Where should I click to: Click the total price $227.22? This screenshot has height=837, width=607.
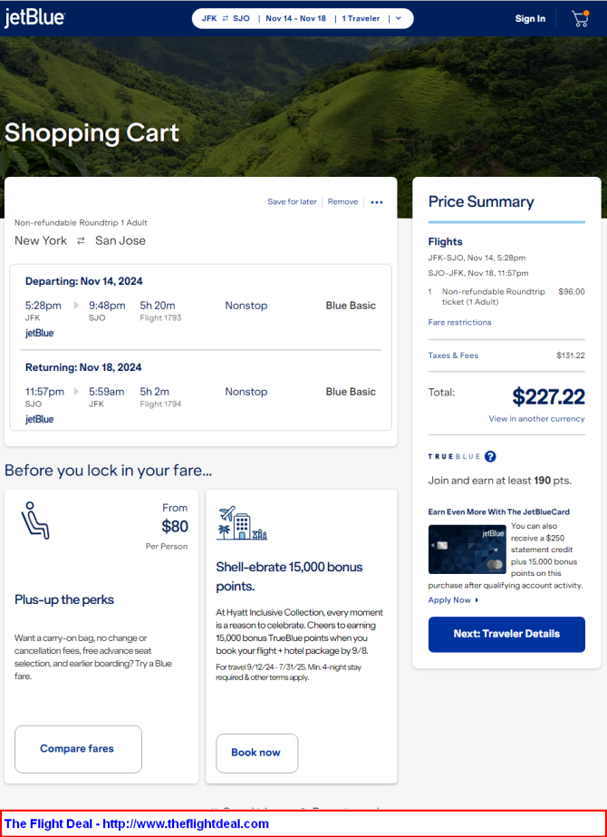548,396
